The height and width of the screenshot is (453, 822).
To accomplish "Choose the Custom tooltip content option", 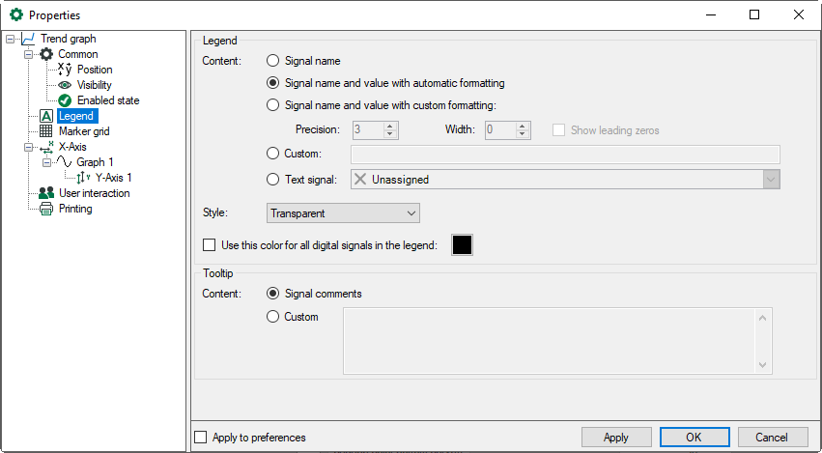I will click(x=272, y=317).
